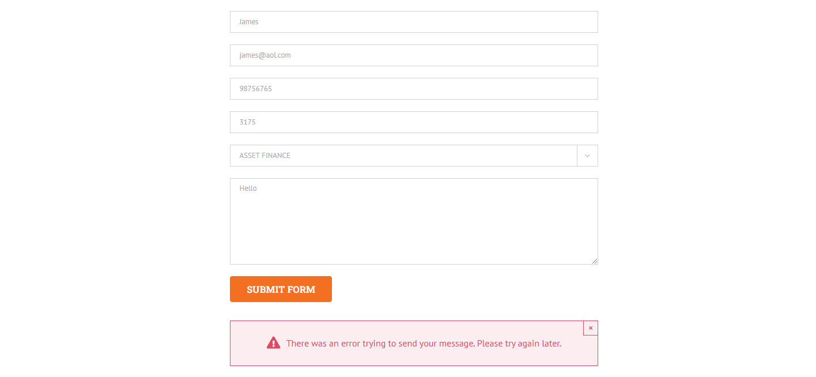Open the dropdown via its chevron arrow

pos(587,156)
